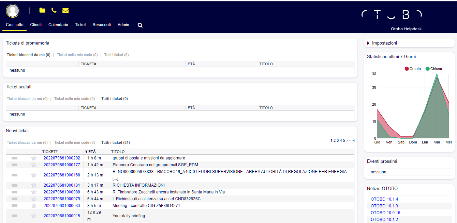
Task: Open search with the magnifier icon
Action: [x=140, y=25]
